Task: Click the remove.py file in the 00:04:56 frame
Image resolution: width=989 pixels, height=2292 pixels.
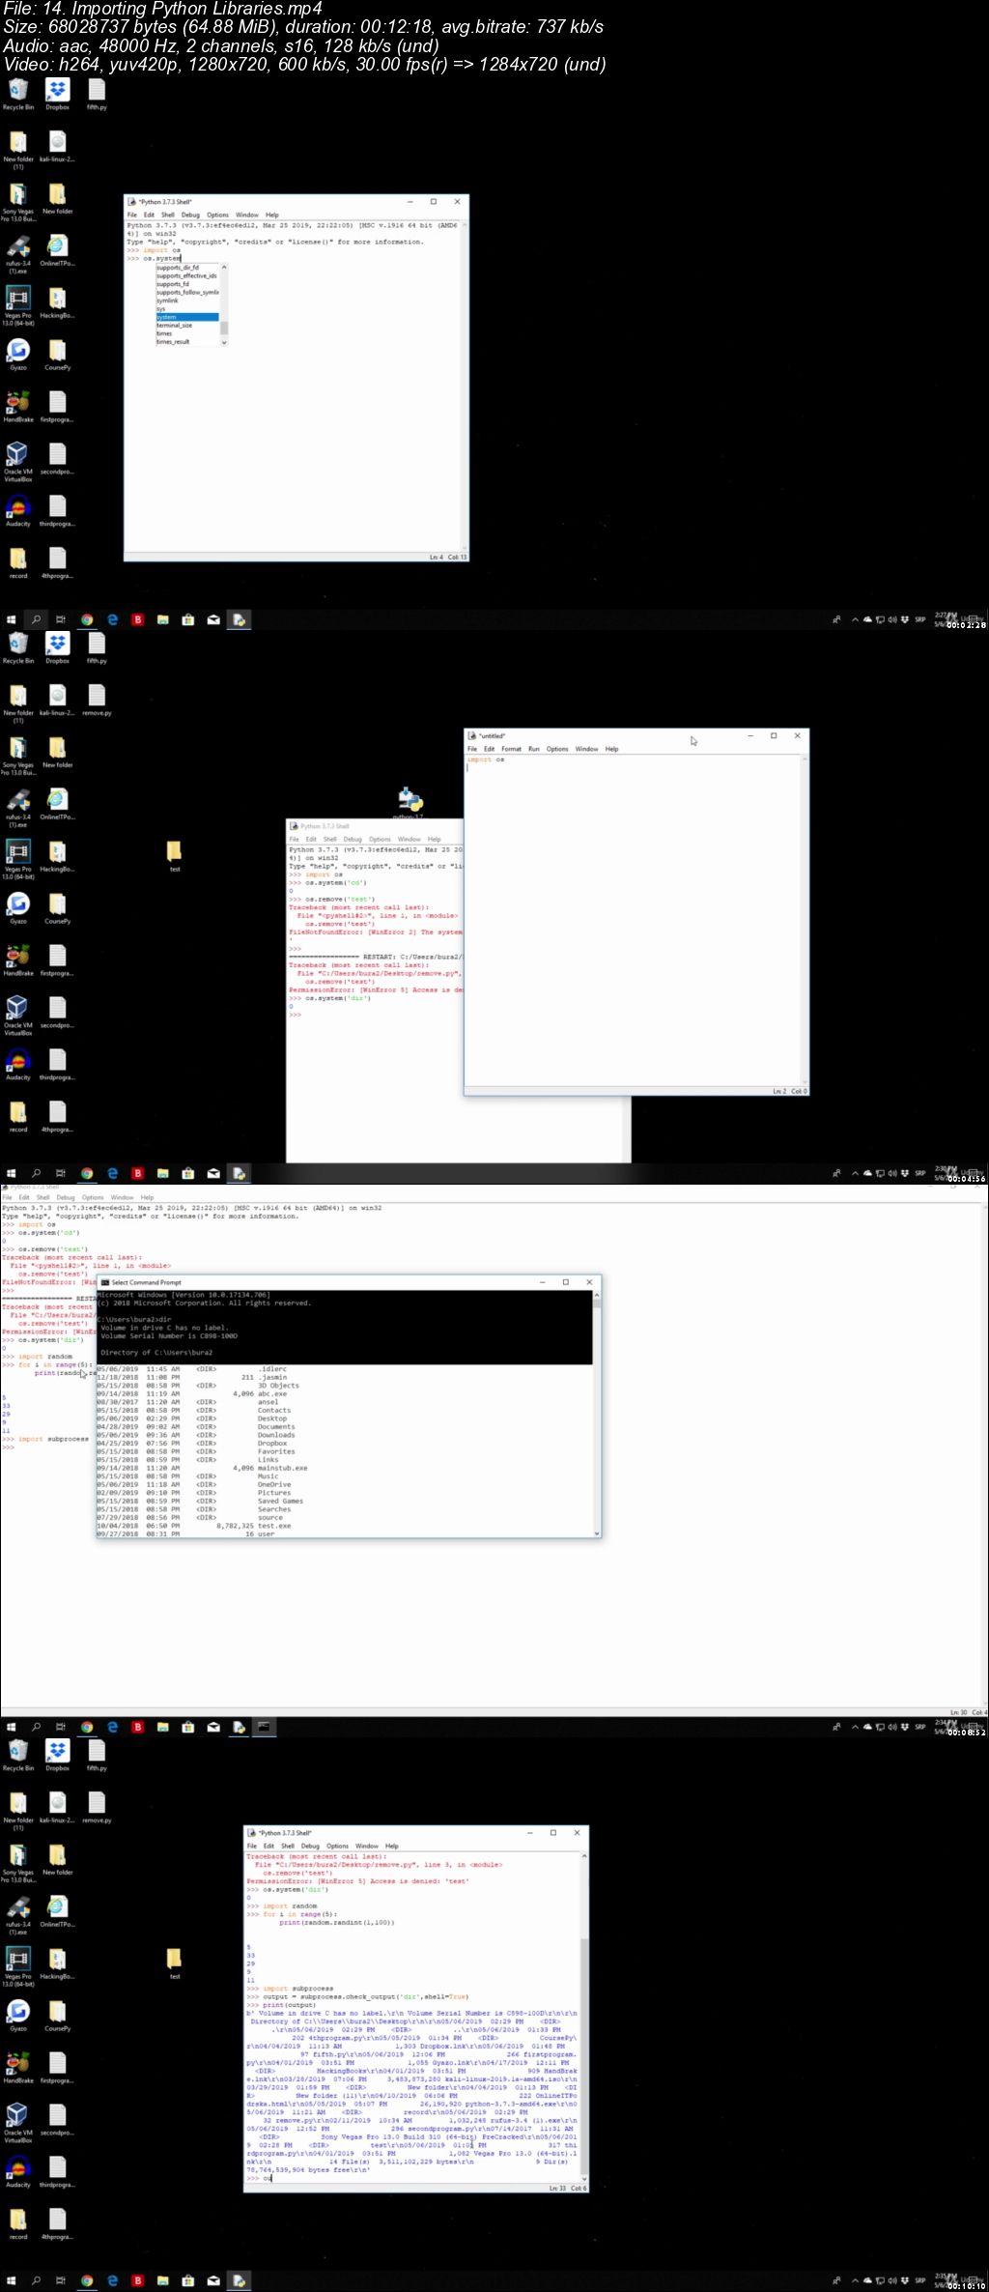Action: tap(97, 701)
